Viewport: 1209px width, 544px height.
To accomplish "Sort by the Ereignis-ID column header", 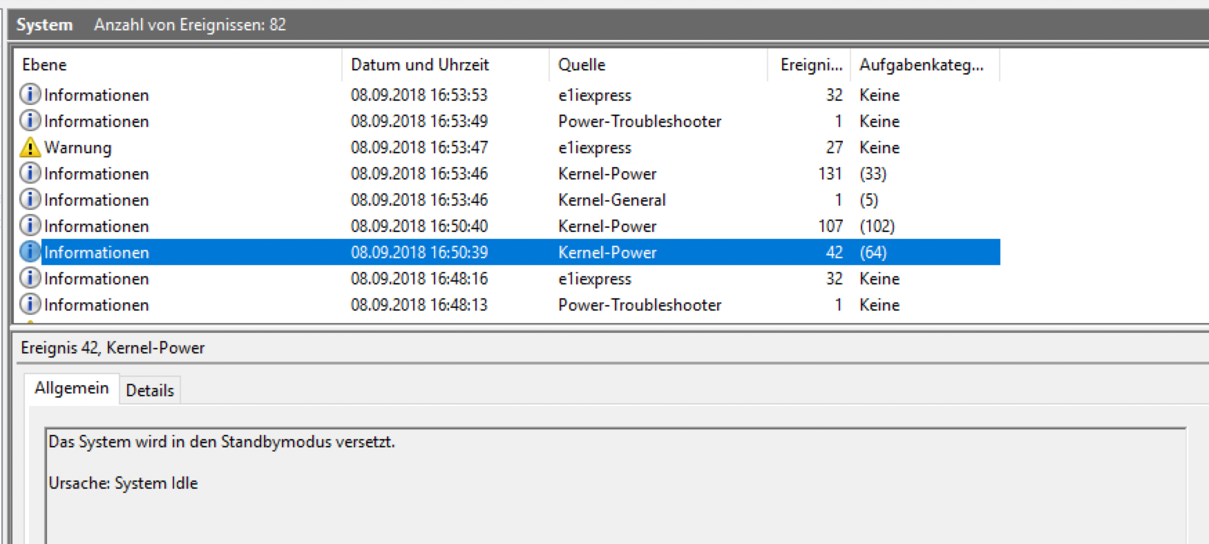I will 809,65.
